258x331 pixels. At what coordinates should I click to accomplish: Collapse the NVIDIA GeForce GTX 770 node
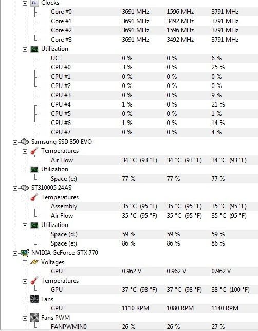point(15,253)
